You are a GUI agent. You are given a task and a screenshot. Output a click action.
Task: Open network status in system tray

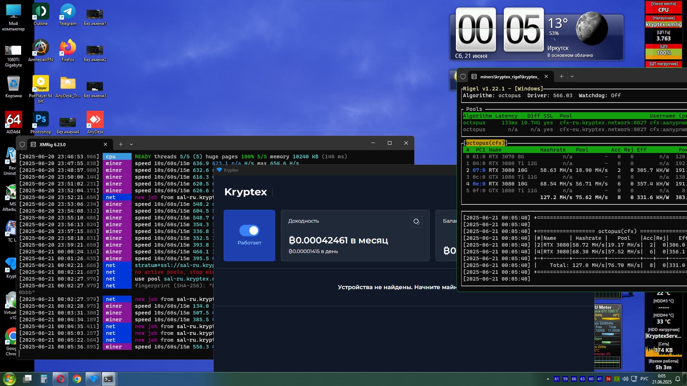(634, 379)
